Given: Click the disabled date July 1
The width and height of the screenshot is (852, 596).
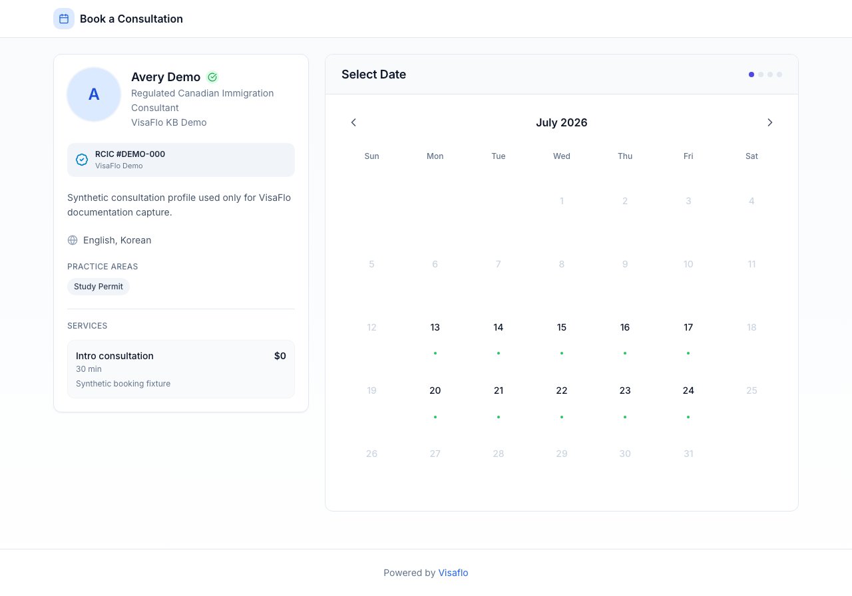Looking at the screenshot, I should click(x=562, y=201).
